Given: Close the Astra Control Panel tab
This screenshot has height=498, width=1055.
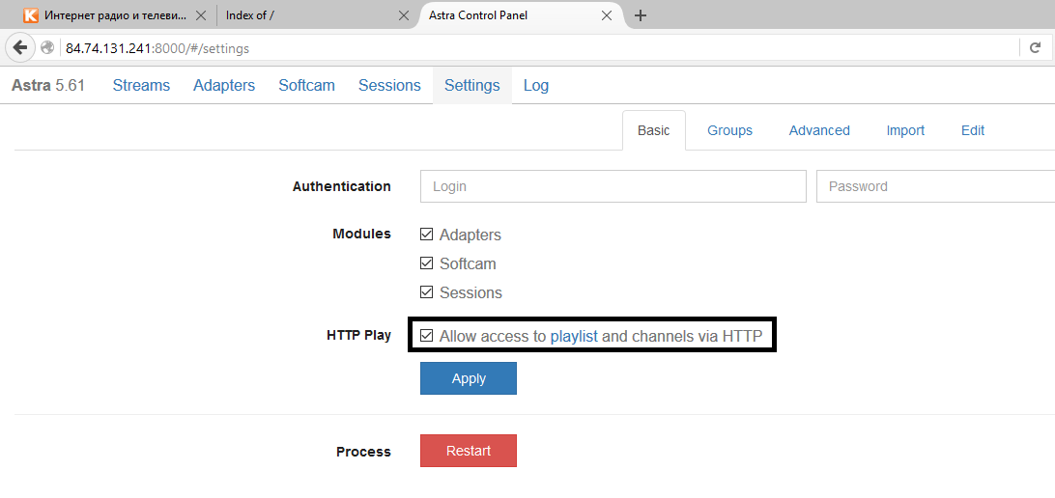Looking at the screenshot, I should click(606, 15).
